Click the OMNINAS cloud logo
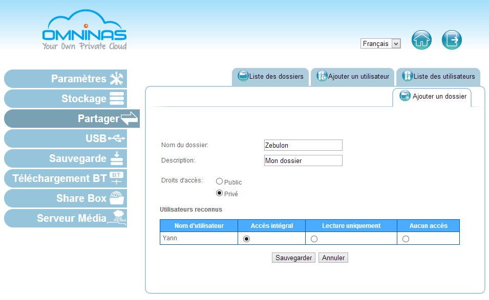The width and height of the screenshot is (489, 300). (x=84, y=30)
